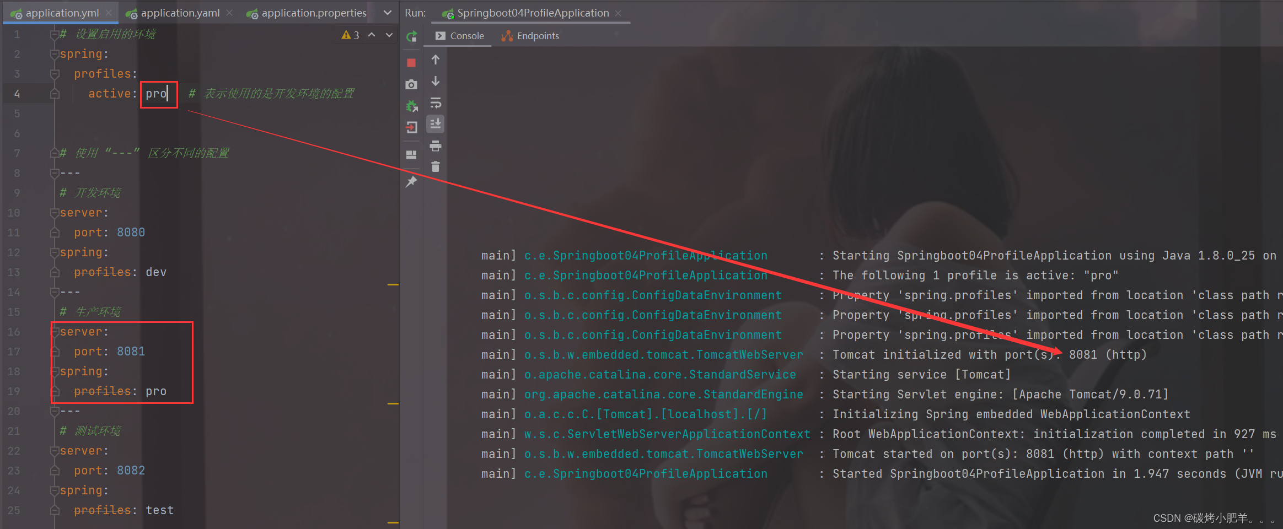Collapse the comment fold on line 1
This screenshot has height=529, width=1283.
[x=55, y=34]
